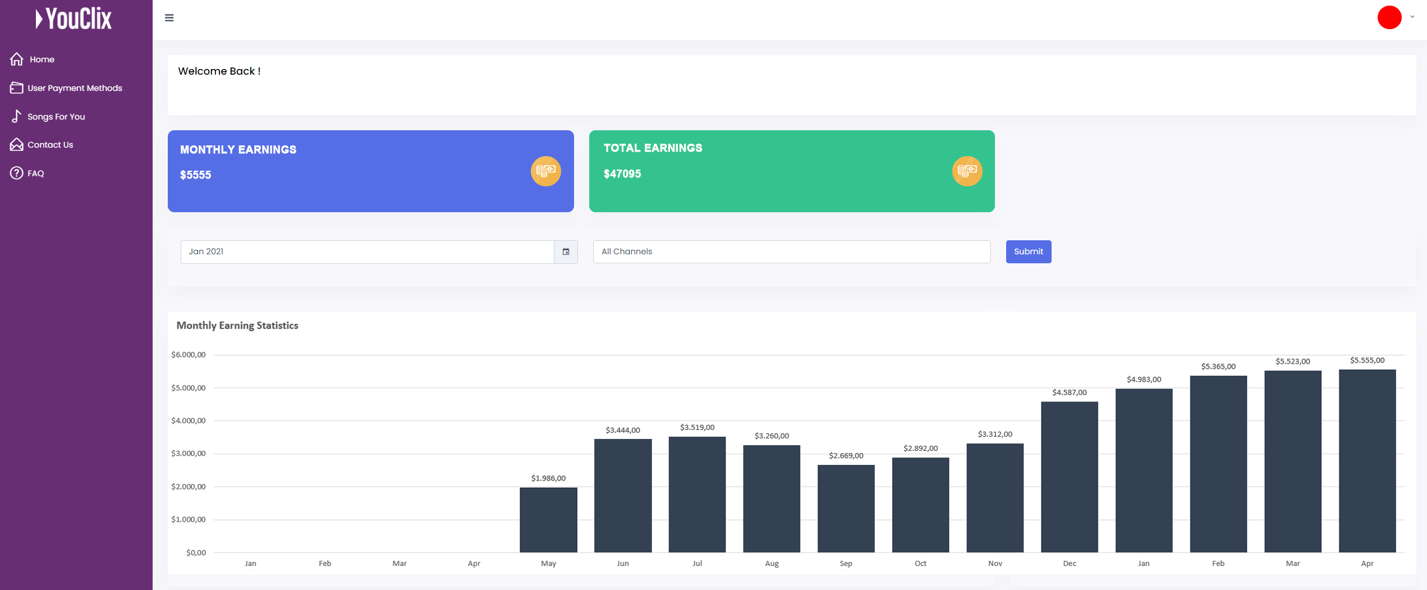This screenshot has height=590, width=1427.
Task: Click the User Payment Methods wallet icon
Action: pos(17,88)
